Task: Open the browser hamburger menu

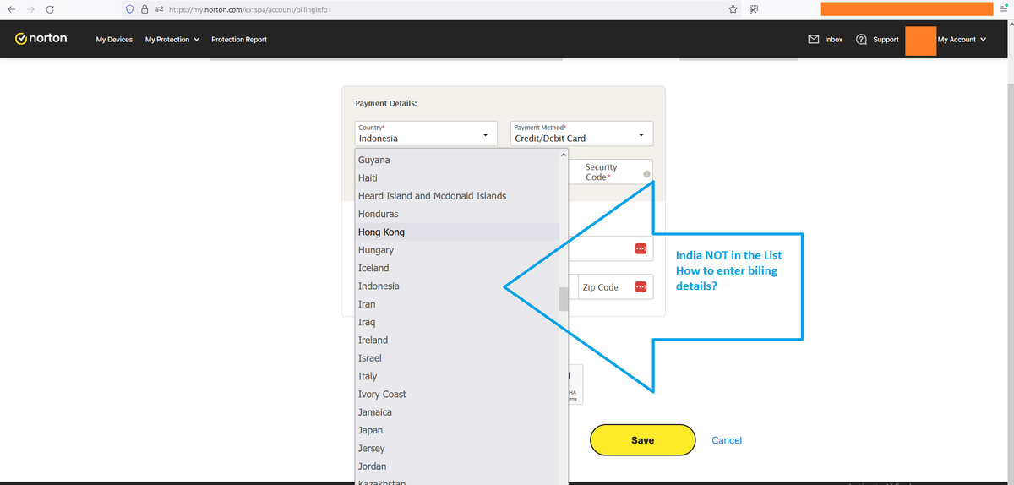Action: click(1005, 9)
